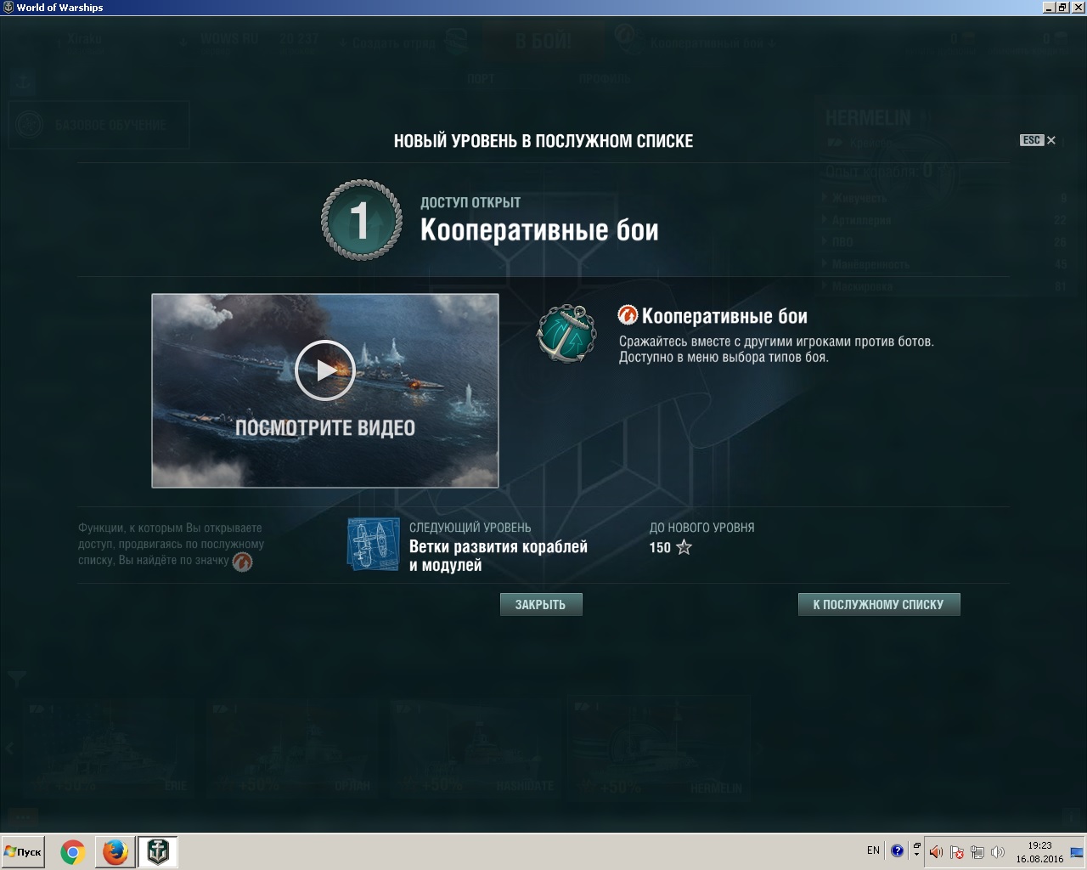Expand the 'Маскировка' ship parameter
The image size is (1087, 870).
[x=944, y=286]
